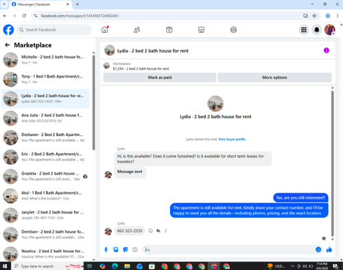Open Graziela's conversation
Image resolution: width=343 pixels, height=270 pixels.
[45, 177]
